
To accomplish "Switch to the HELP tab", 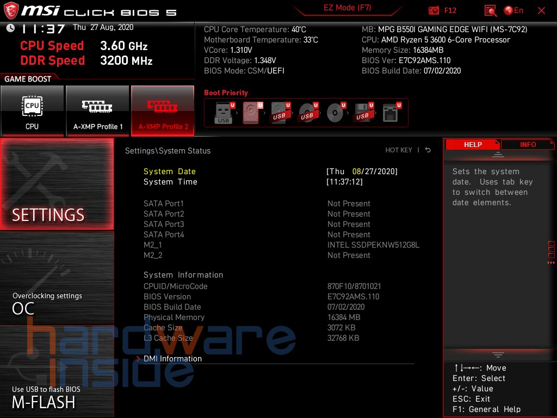I will coord(473,145).
